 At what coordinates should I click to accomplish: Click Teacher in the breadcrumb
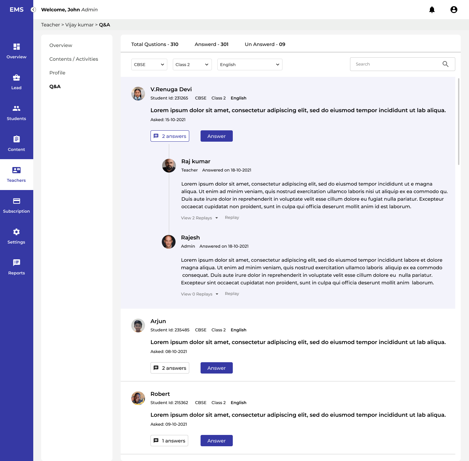coord(50,25)
